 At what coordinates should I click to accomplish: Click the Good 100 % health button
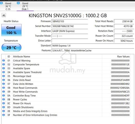[x=11, y=30]
